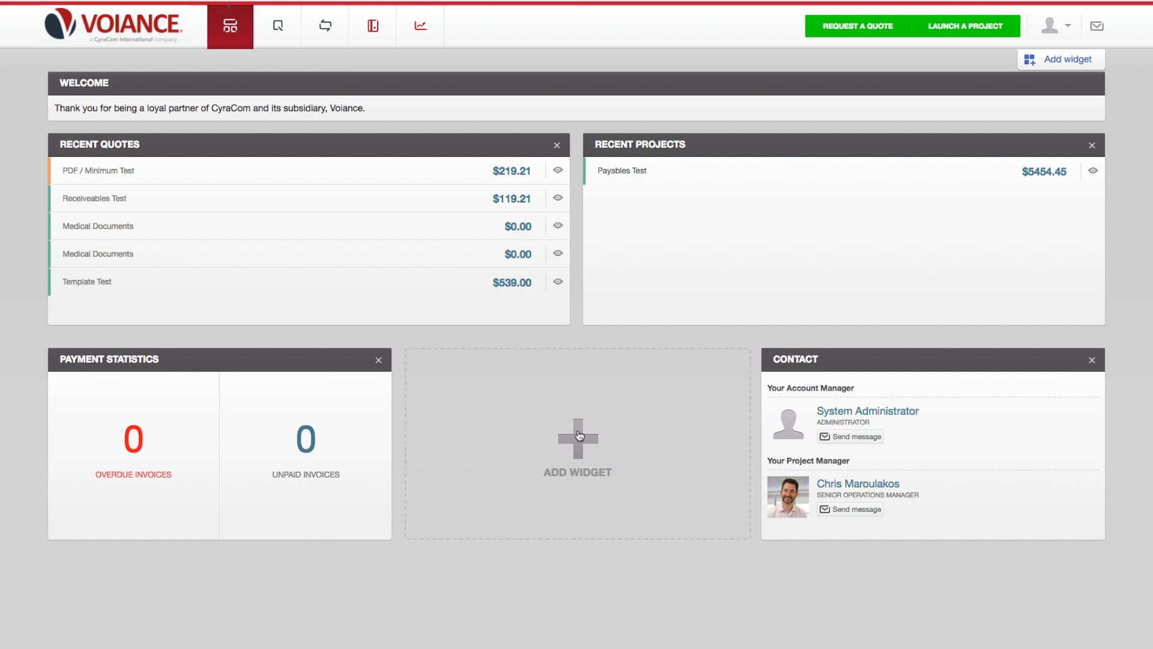Close the Contact widget

1092,361
